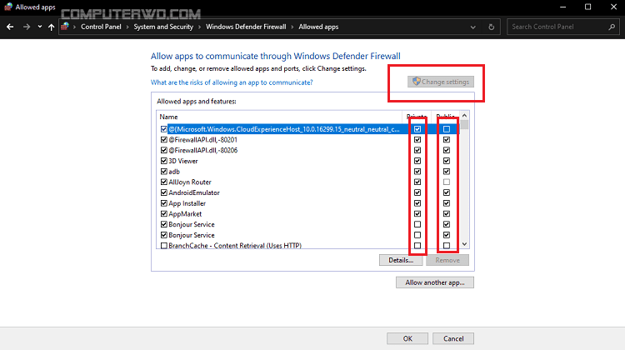Toggle Public checkbox for CloudExperienceHost row
625x350 pixels.
tap(447, 129)
